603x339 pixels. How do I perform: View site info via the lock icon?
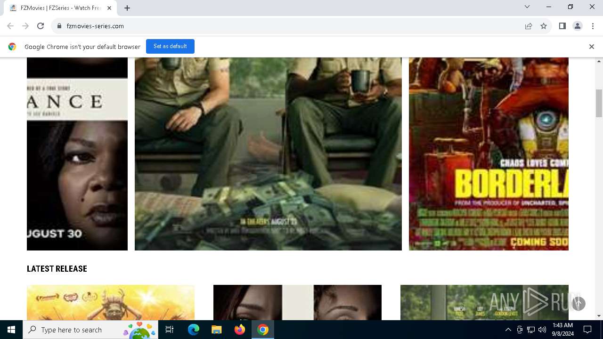click(x=59, y=26)
